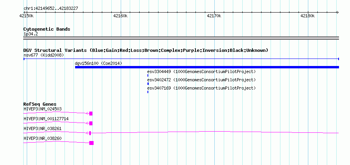Click the magenta exon box of NM_024503
This screenshot has width=350, height=165.
click(90, 114)
